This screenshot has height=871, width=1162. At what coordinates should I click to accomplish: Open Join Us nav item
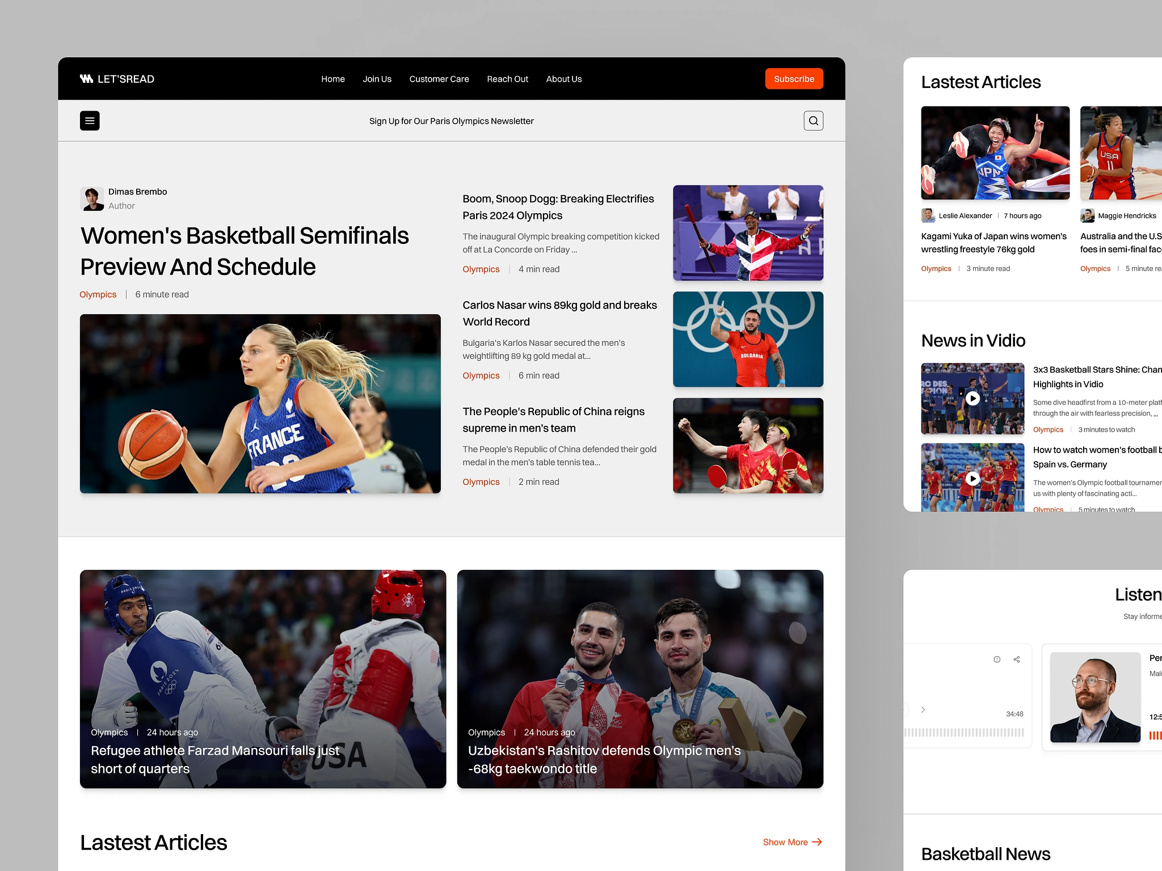377,79
